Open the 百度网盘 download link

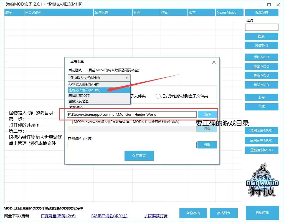click(x=58, y=216)
